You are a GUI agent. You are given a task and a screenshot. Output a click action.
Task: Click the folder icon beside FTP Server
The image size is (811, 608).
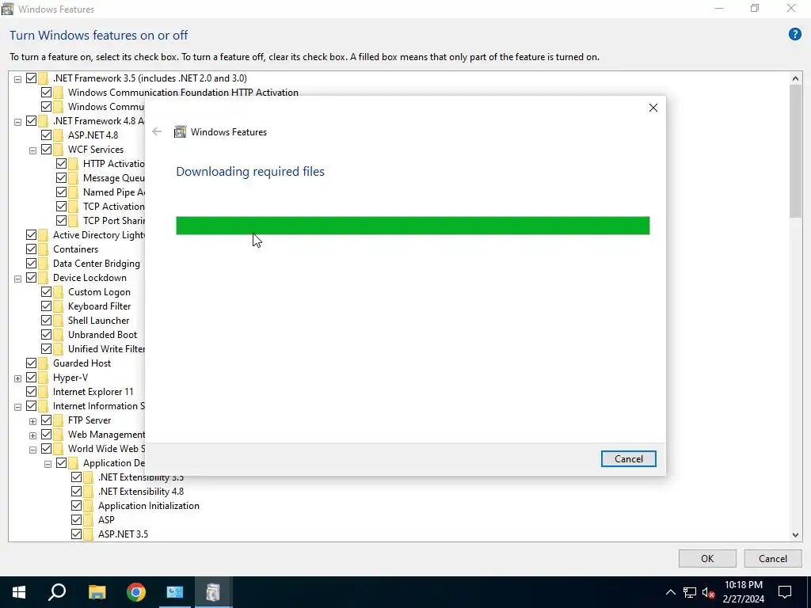click(x=59, y=420)
